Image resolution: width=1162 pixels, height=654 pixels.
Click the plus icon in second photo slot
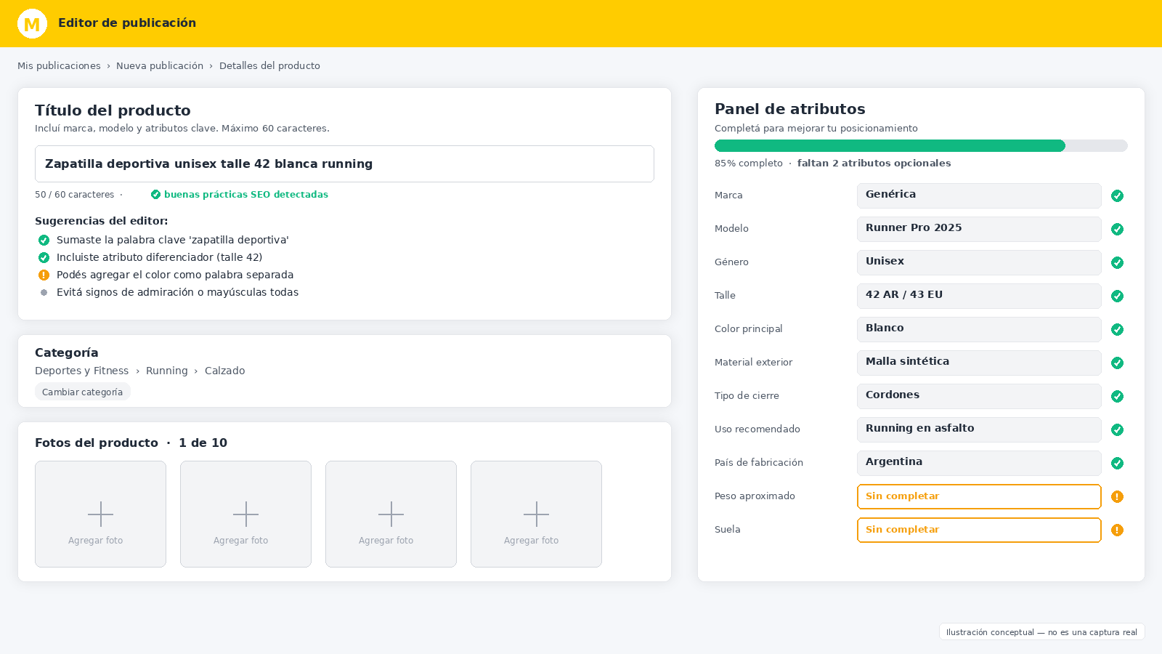pos(245,514)
